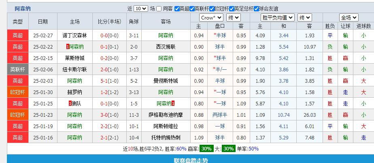
Task: Click the 11-3 corner count cell
Action: pyautogui.click(x=134, y=115)
